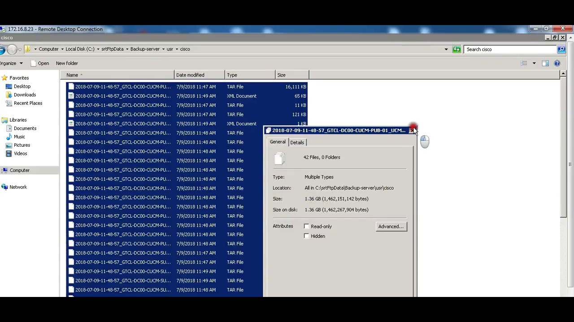Switch to the General tab
Viewport: 574px width, 322px height.
point(278,142)
